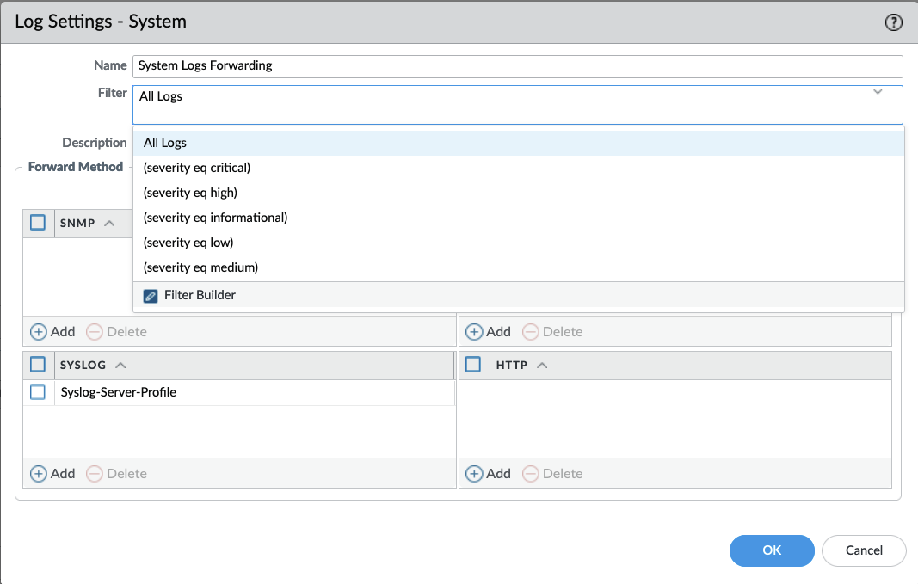Click Add plus icon under SYSLOG table
Viewport: 918px width, 584px height.
coord(39,474)
